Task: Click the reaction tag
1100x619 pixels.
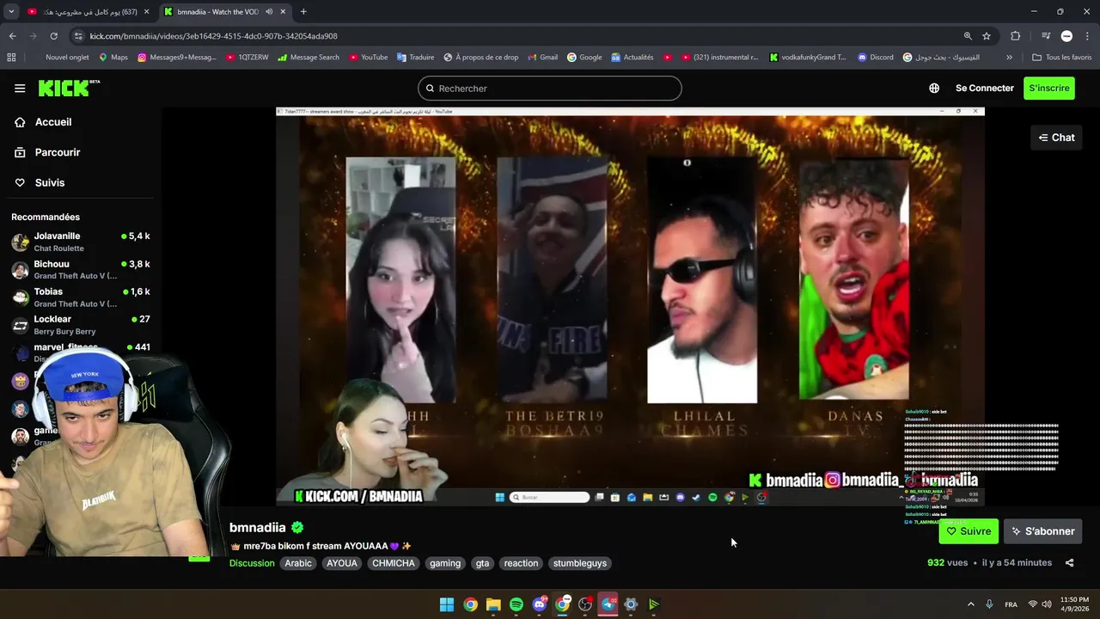Action: click(x=521, y=563)
